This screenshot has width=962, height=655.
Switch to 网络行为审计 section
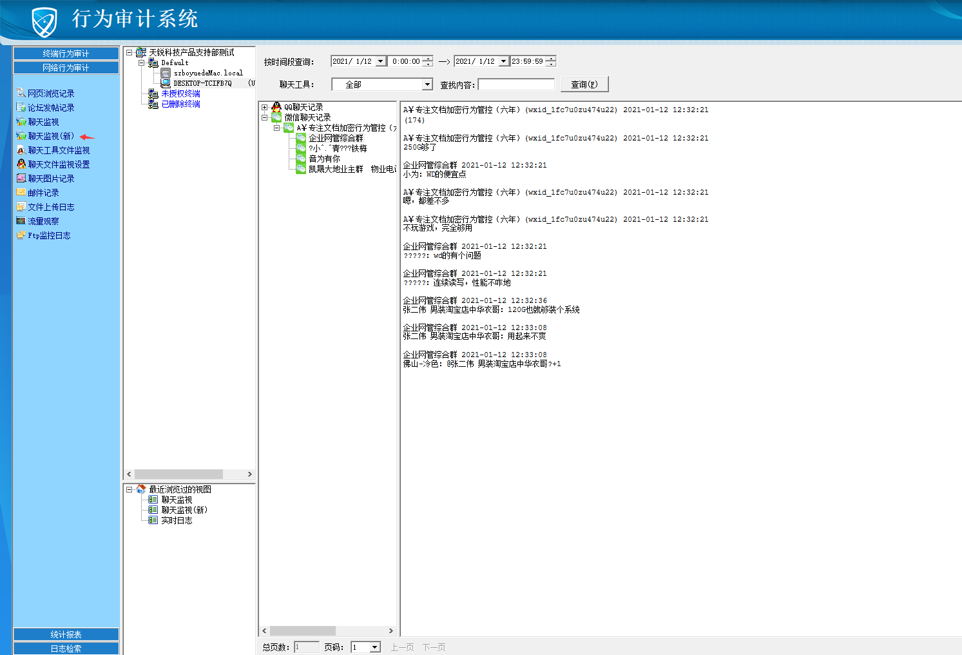[66, 68]
